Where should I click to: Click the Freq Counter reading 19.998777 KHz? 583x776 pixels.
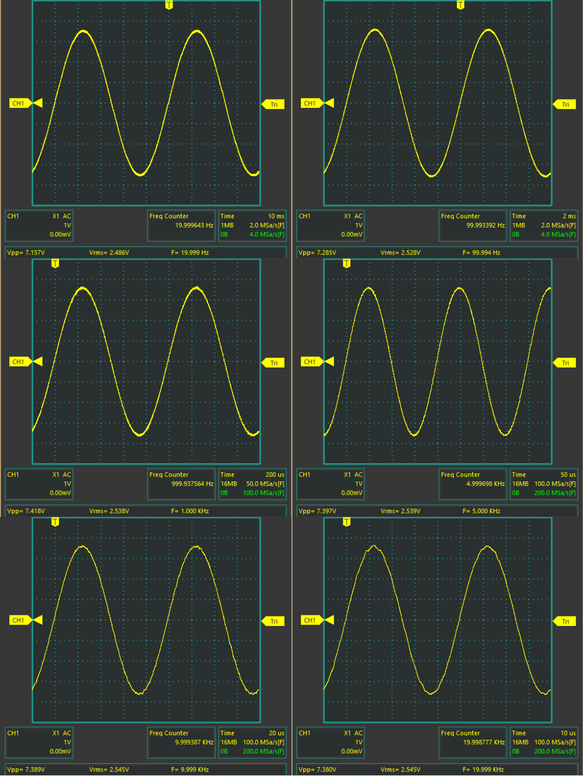pos(473,742)
